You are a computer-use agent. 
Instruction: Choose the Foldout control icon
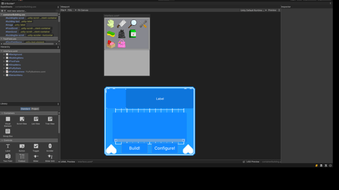point(22,157)
